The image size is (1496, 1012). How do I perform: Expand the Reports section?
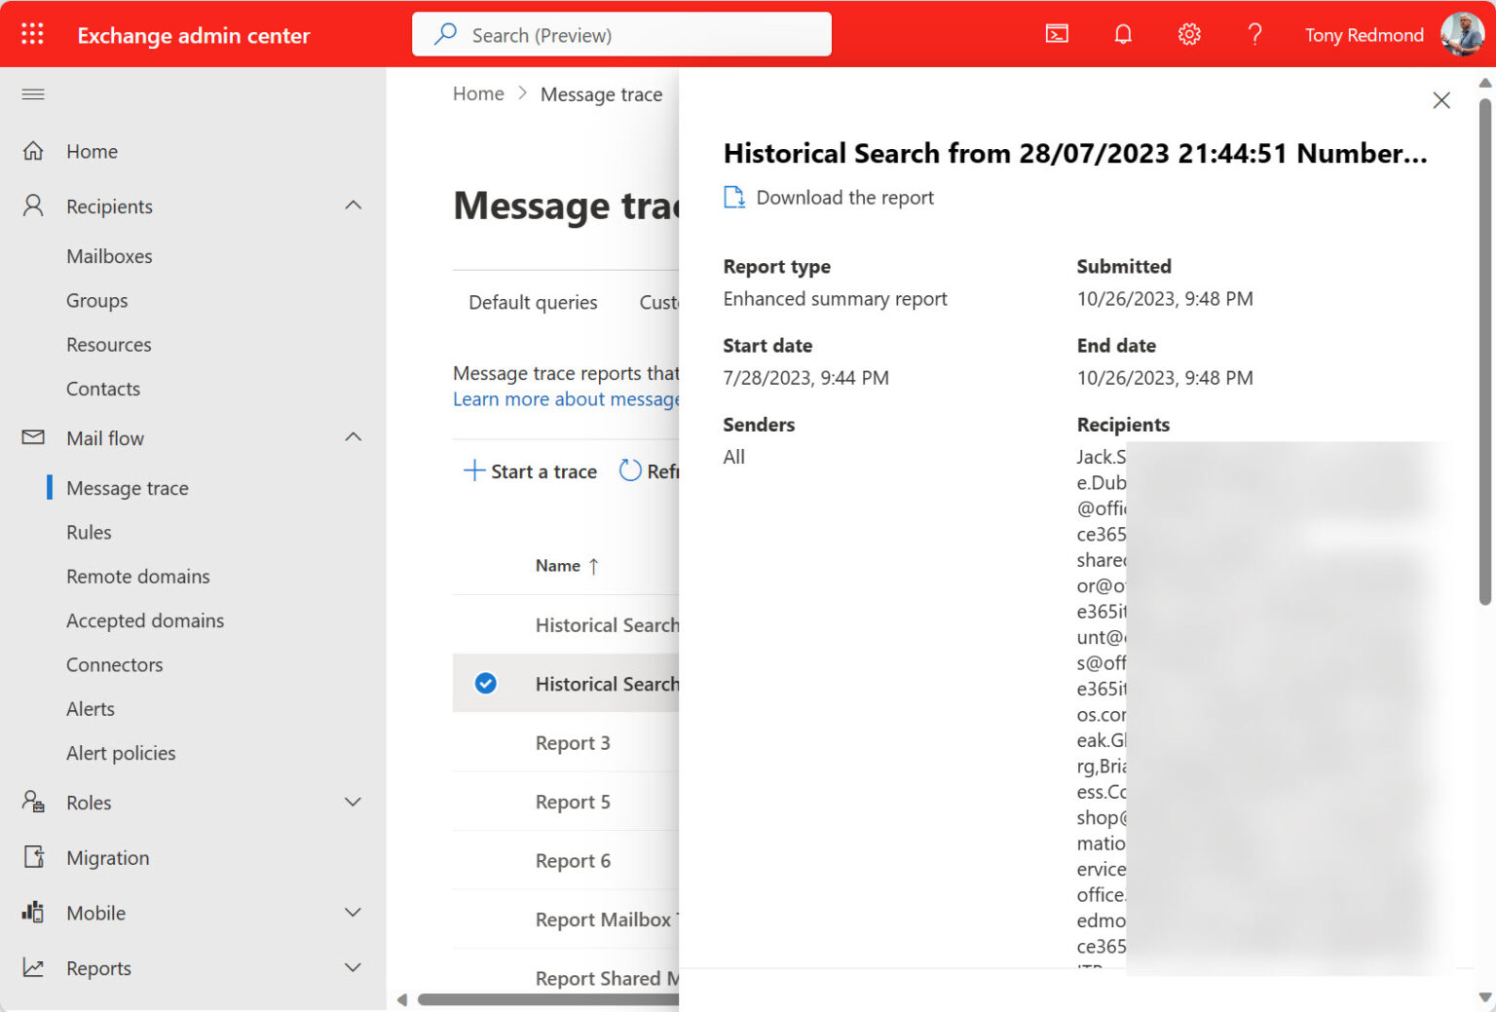(x=353, y=967)
